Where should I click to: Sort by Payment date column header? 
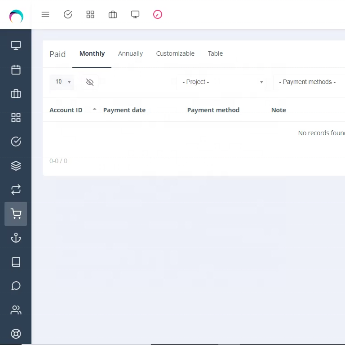pos(124,110)
